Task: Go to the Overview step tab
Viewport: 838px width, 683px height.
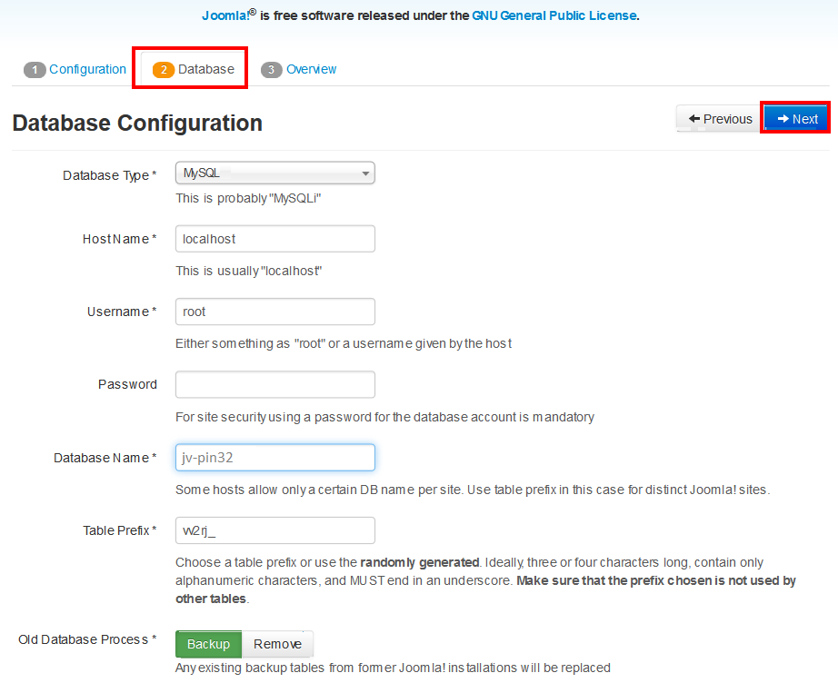Action: click(x=298, y=69)
